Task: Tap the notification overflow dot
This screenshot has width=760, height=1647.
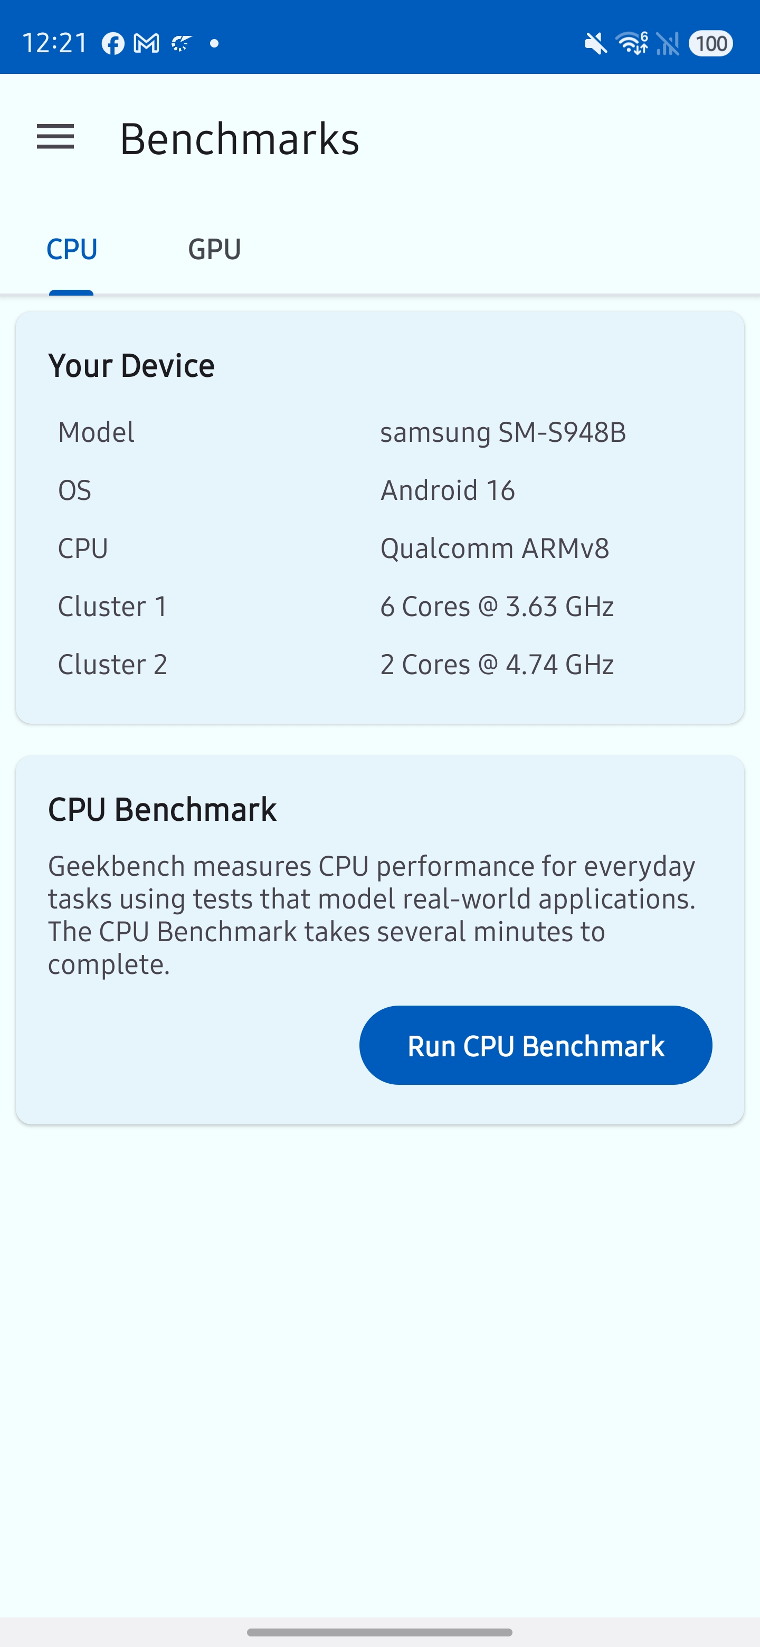Action: pyautogui.click(x=215, y=43)
